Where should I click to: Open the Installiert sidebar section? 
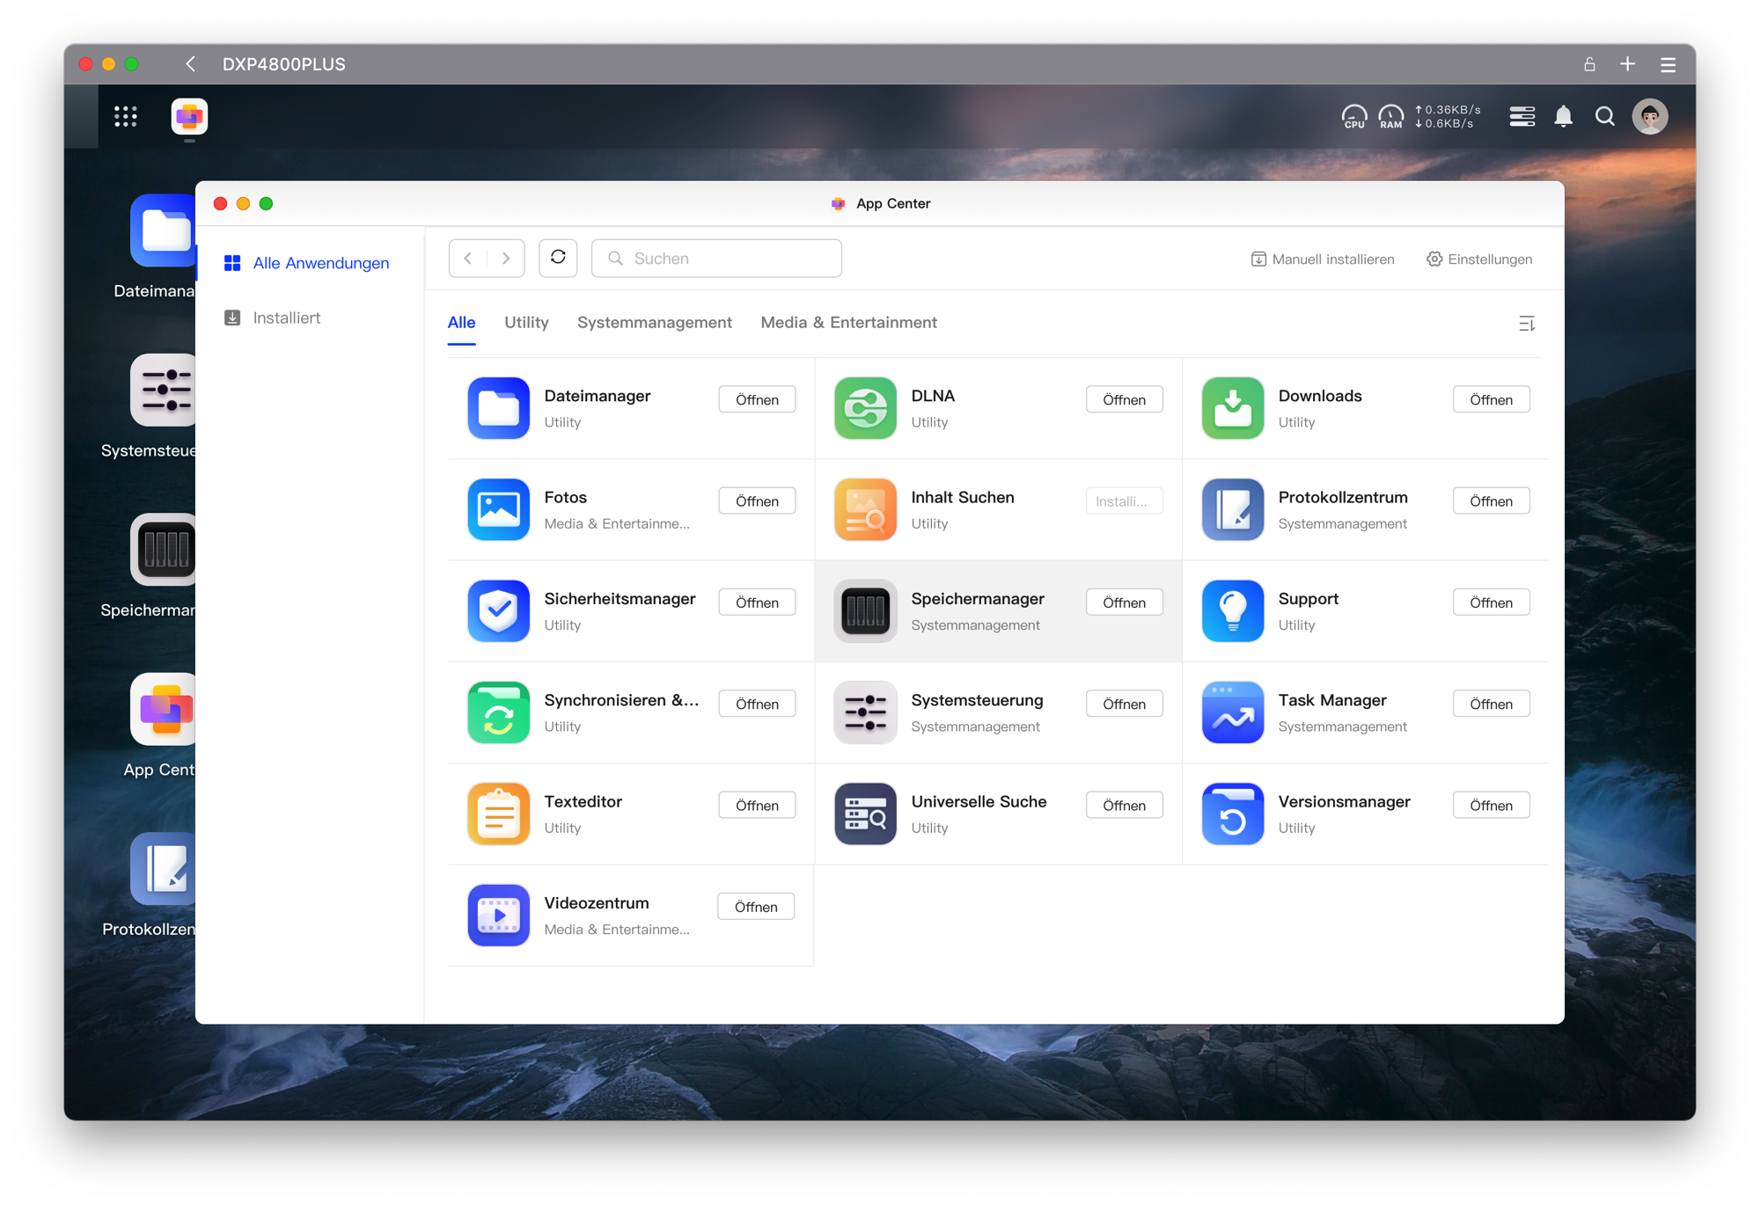tap(288, 318)
